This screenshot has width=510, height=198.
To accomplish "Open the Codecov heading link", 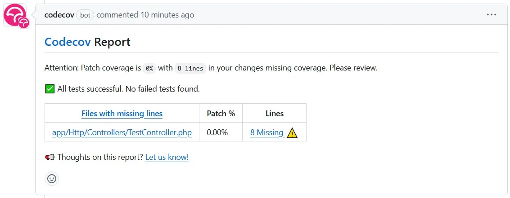I will coord(68,42).
